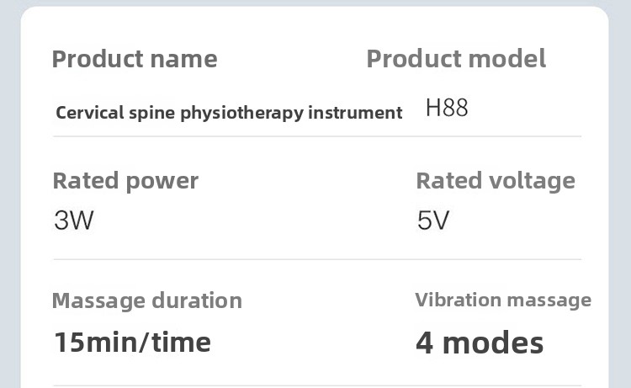Click the word instrument in product name
631x388 pixels.
pos(355,113)
